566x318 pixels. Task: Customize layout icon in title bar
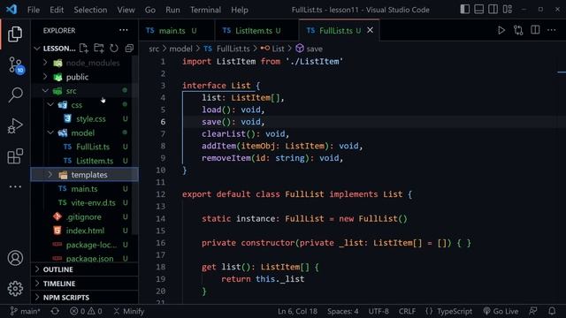(508, 10)
